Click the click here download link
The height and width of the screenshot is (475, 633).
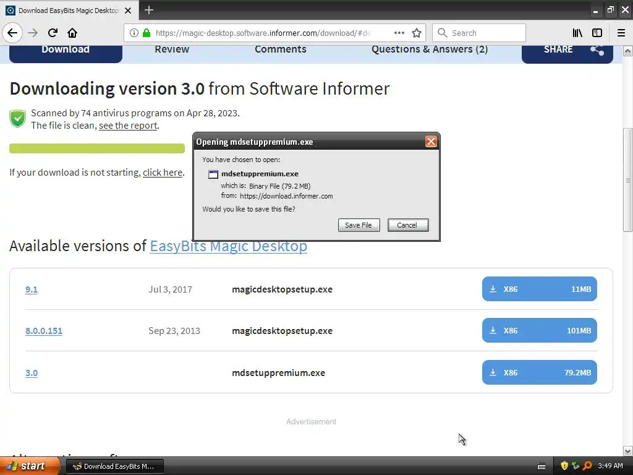(x=163, y=173)
